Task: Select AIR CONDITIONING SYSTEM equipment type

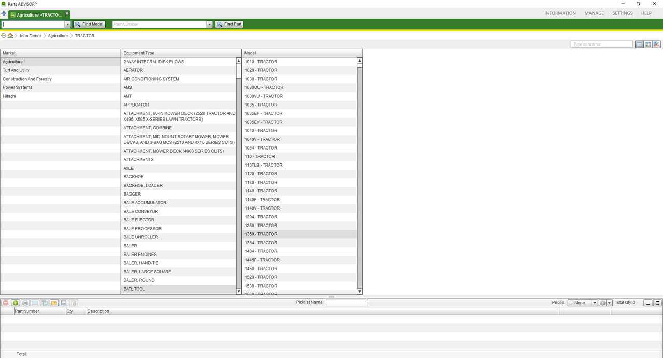Action: (179, 79)
